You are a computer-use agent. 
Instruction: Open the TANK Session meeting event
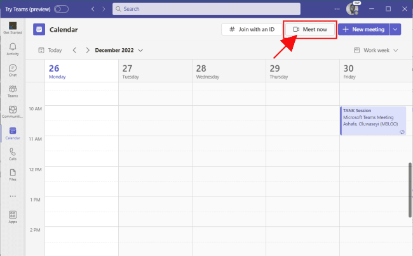[x=373, y=120]
